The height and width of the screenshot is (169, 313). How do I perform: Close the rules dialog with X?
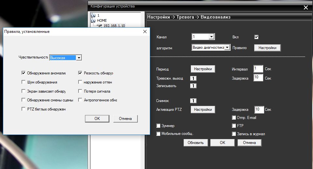point(145,32)
